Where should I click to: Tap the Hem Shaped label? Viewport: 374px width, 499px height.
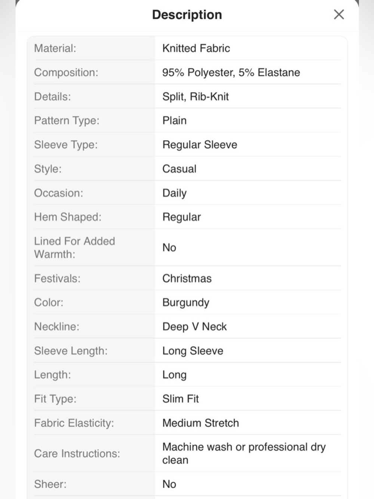coord(68,217)
